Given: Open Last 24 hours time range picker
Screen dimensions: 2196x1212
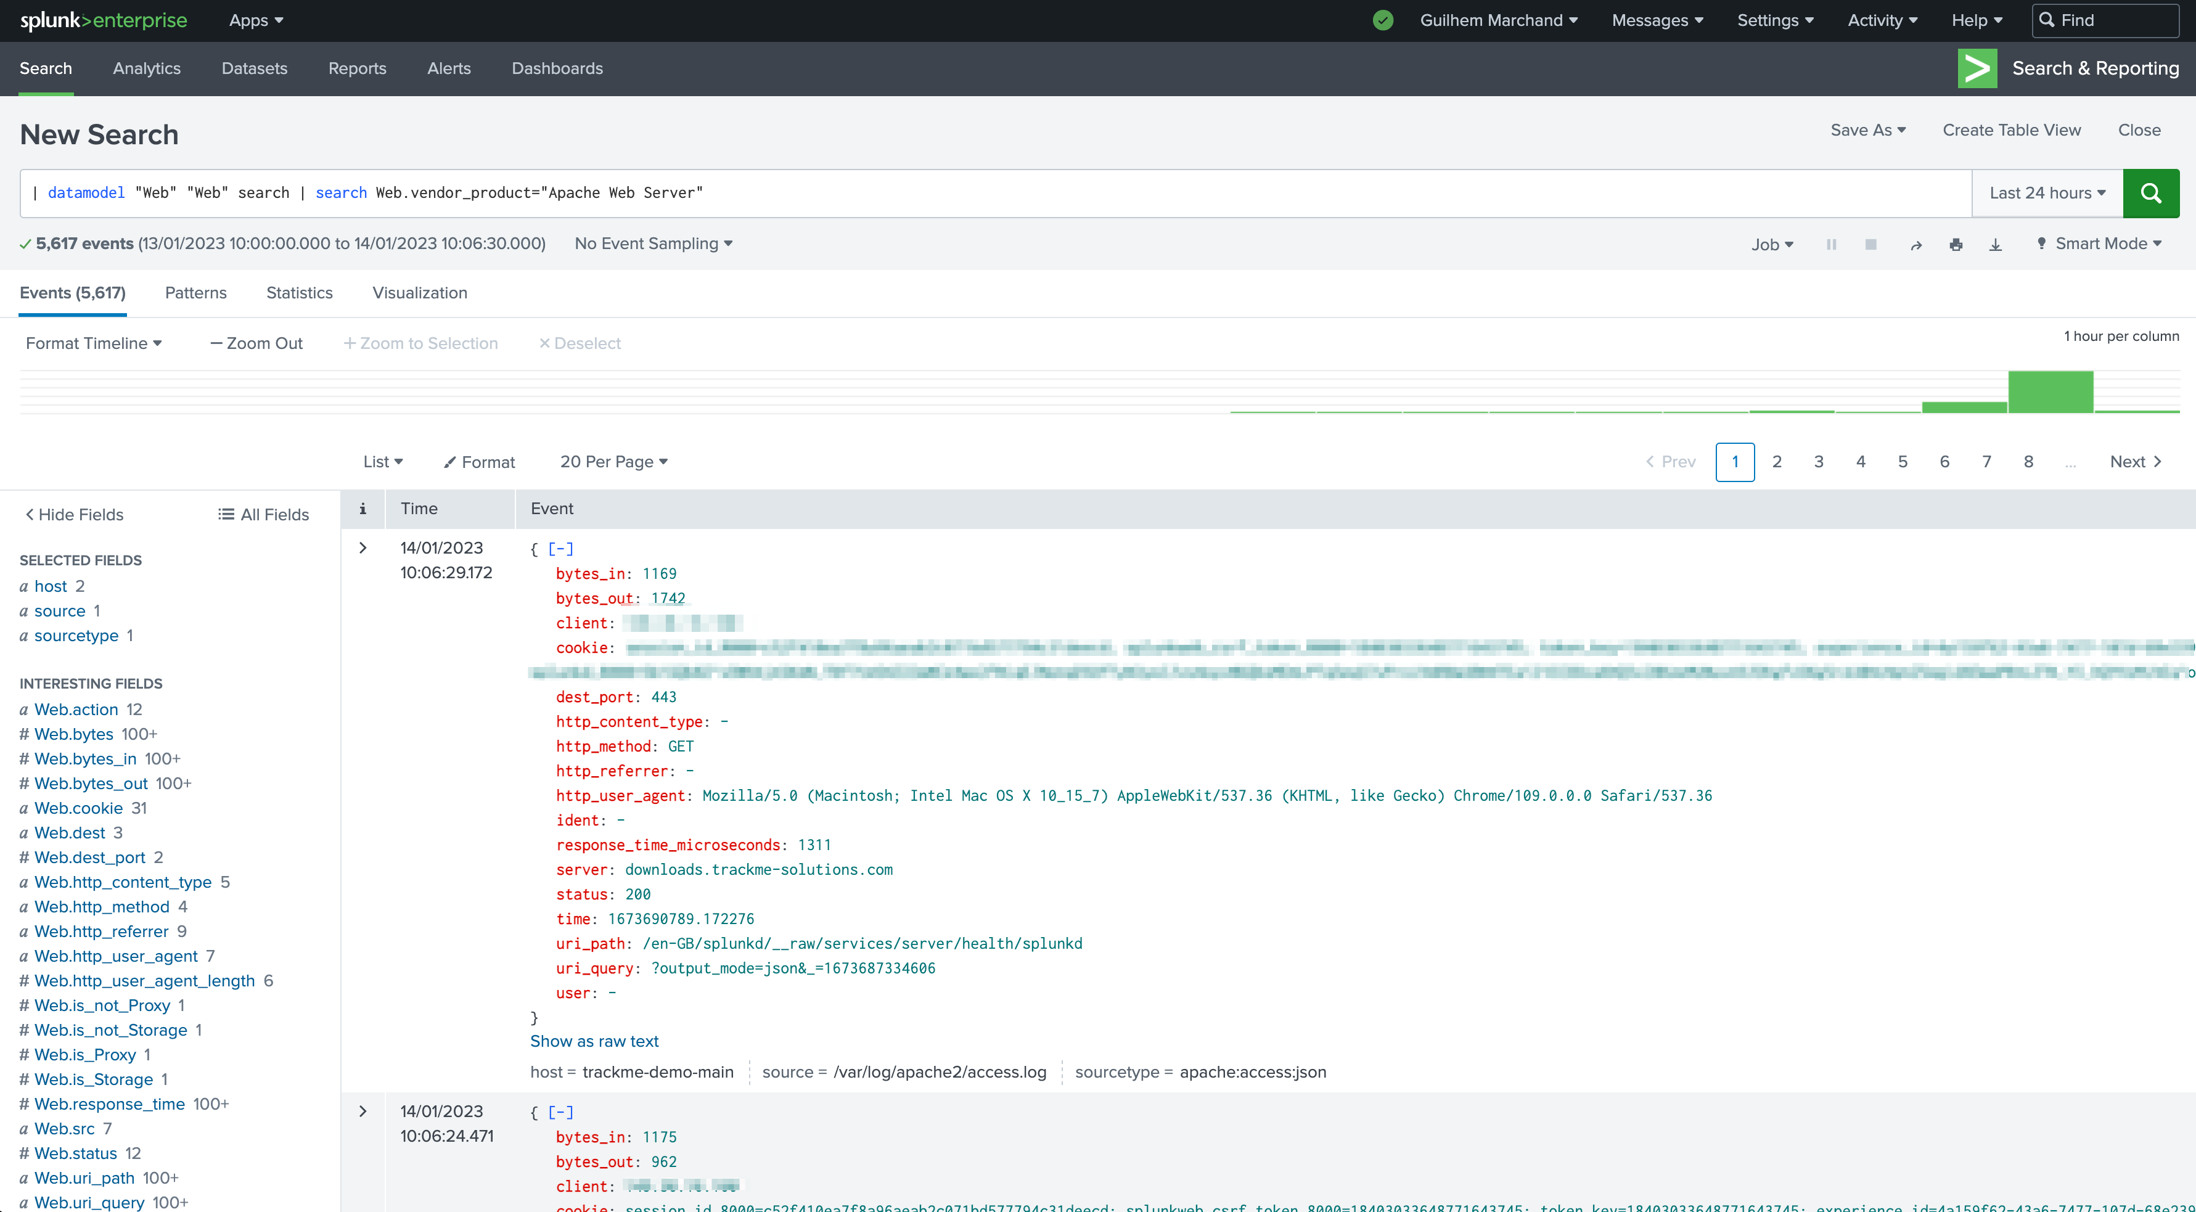Looking at the screenshot, I should pos(2047,194).
